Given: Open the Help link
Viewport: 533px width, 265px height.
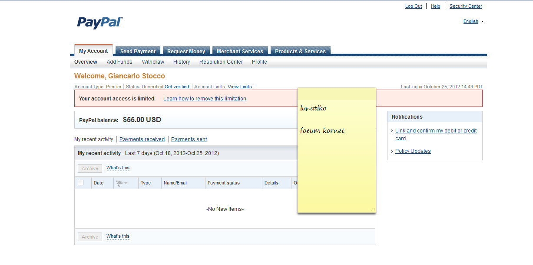Looking at the screenshot, I should point(435,6).
